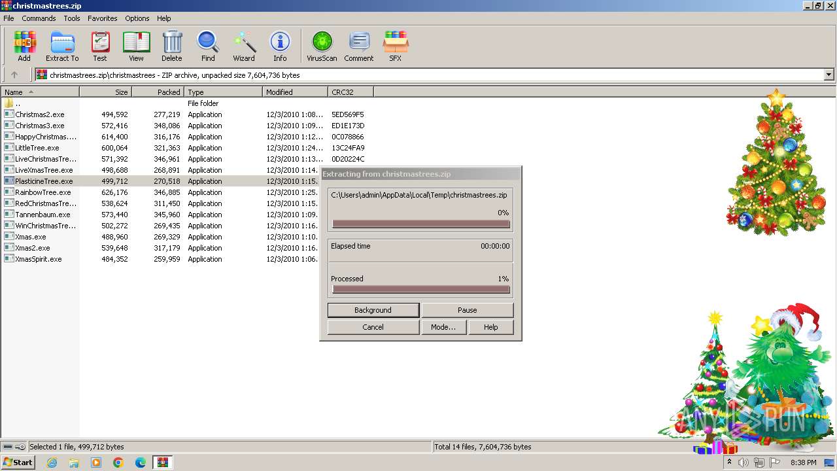Screen dimensions: 837x471
Task: Open Chrome from the taskbar
Action: (x=118, y=462)
